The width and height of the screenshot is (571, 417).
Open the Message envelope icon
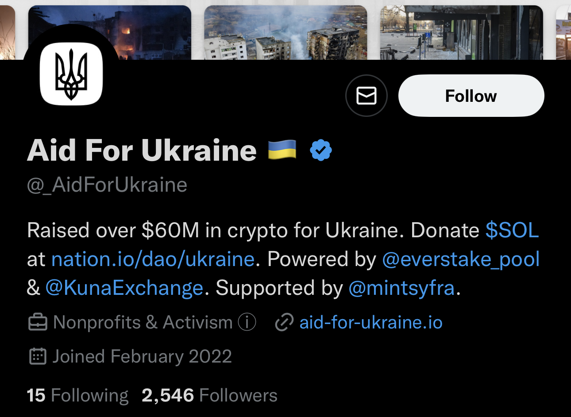click(x=367, y=95)
